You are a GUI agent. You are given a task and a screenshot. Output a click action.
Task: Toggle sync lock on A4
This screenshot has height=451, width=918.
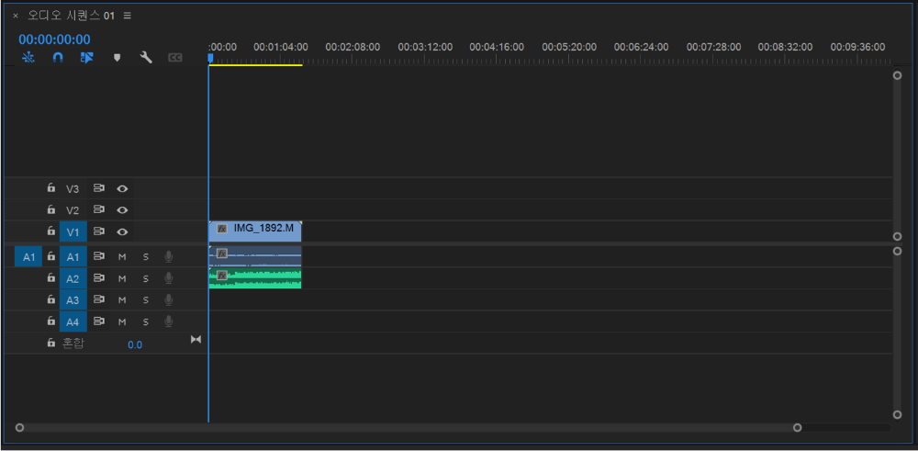[x=99, y=321]
